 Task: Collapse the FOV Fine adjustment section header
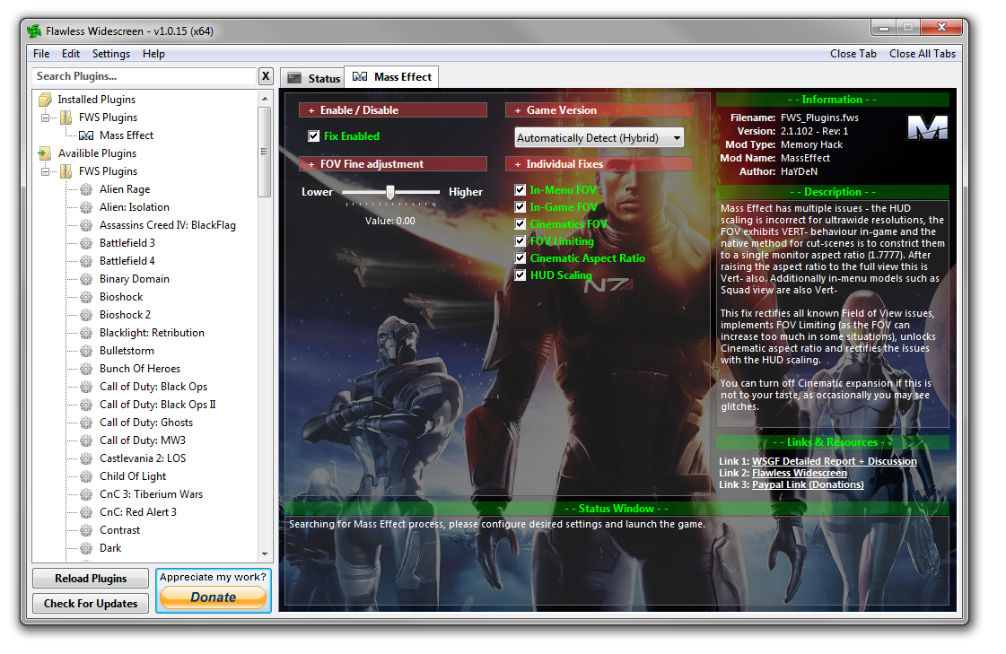coord(393,164)
